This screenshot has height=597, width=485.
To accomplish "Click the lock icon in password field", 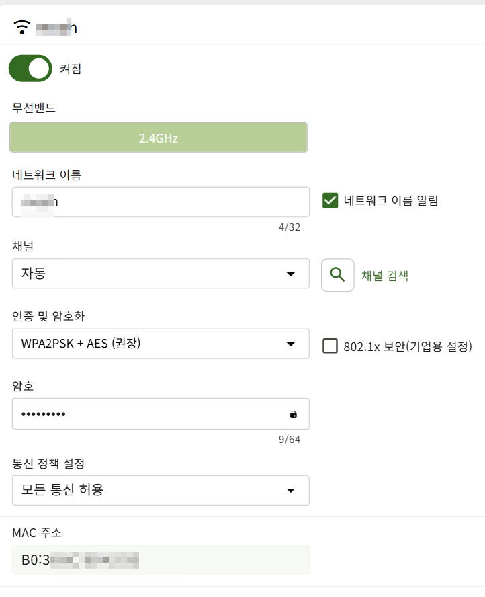I will (294, 414).
